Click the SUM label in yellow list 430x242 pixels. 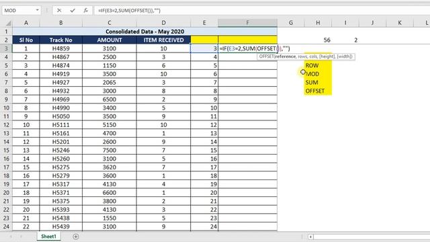pos(312,83)
